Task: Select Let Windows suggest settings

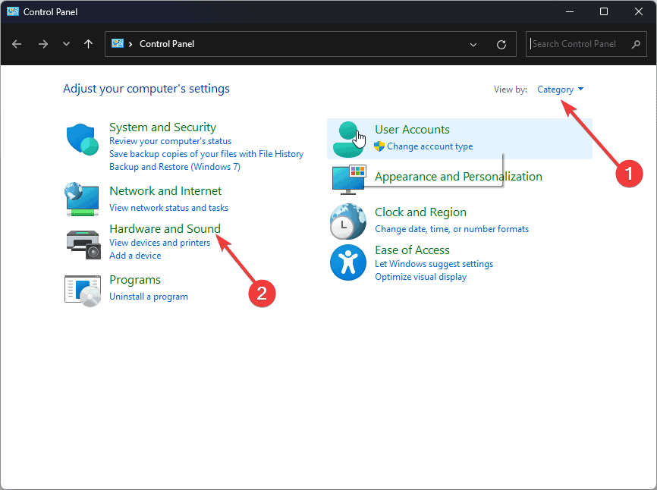Action: 434,264
